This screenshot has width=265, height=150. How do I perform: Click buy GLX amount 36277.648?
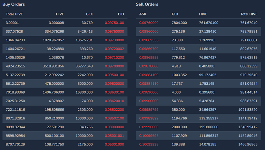coord(84,66)
